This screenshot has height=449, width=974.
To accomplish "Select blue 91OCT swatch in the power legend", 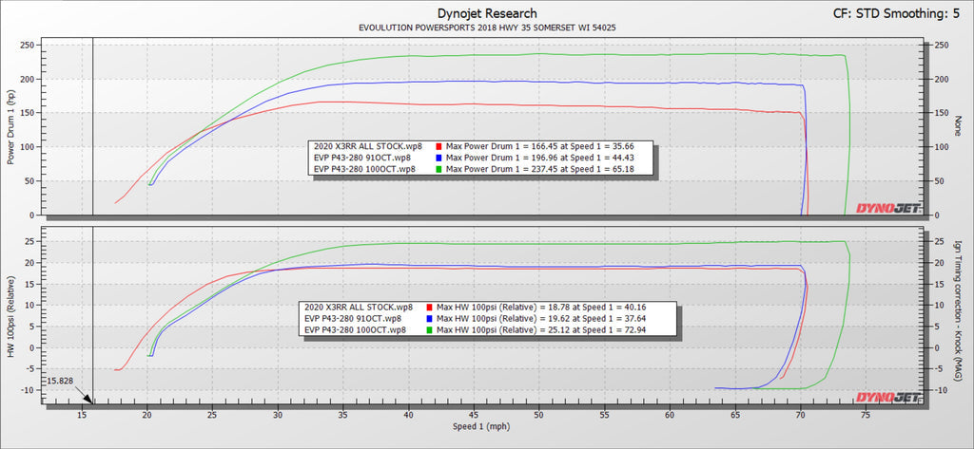I will pyautogui.click(x=438, y=157).
